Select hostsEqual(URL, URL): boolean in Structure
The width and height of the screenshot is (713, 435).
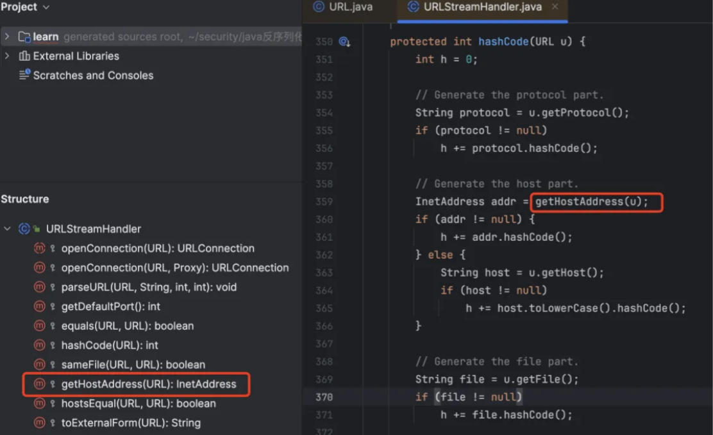(x=138, y=404)
